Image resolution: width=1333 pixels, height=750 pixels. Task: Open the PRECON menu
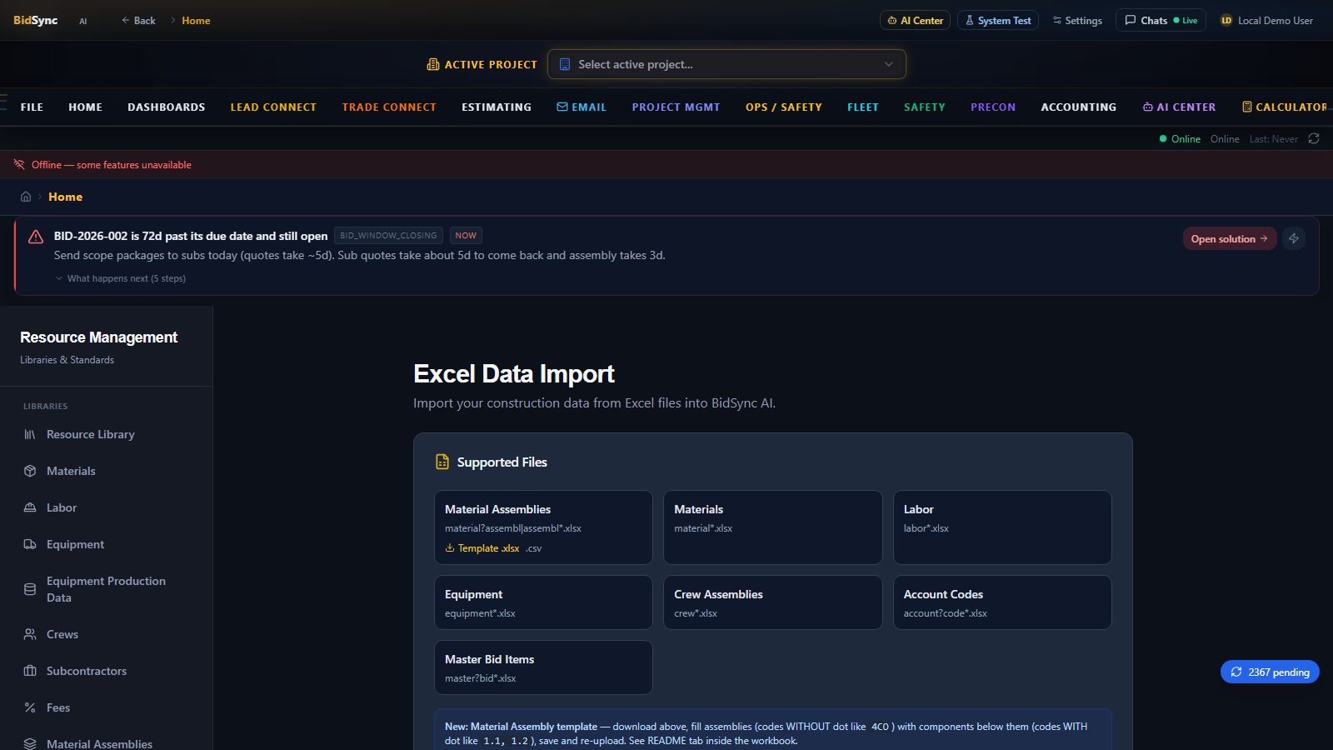click(993, 107)
